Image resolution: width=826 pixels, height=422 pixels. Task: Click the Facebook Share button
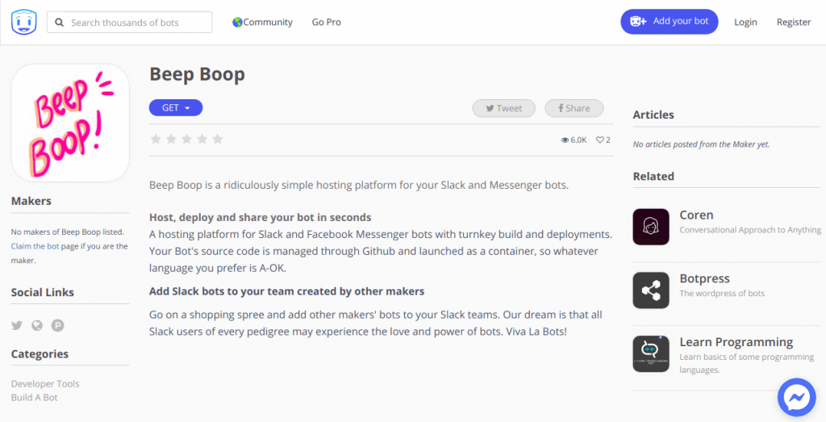coord(574,108)
